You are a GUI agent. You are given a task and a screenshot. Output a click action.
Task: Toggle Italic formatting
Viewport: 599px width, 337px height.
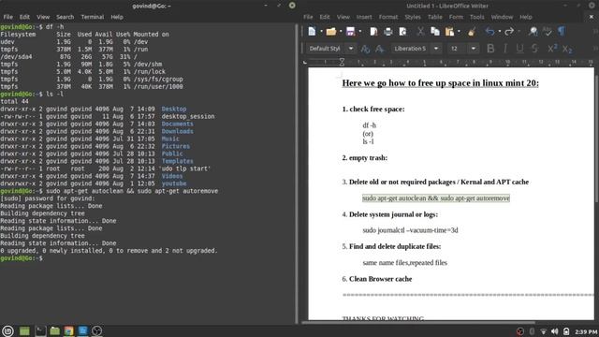pos(505,49)
